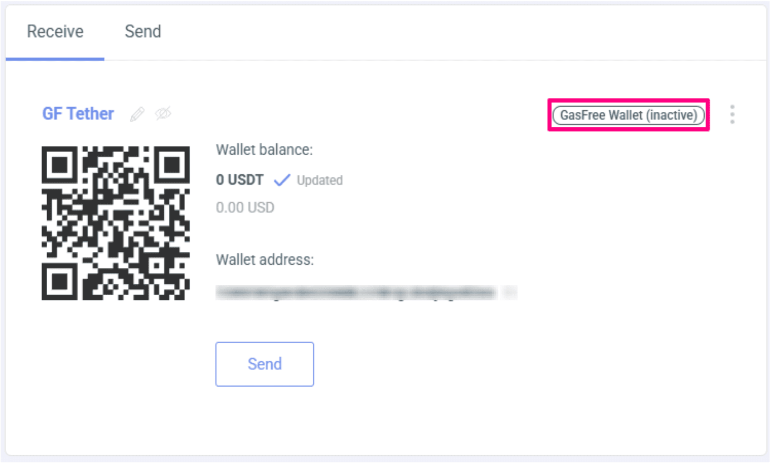The width and height of the screenshot is (771, 464).
Task: Click the blue checkmark balance status icon
Action: click(x=282, y=180)
